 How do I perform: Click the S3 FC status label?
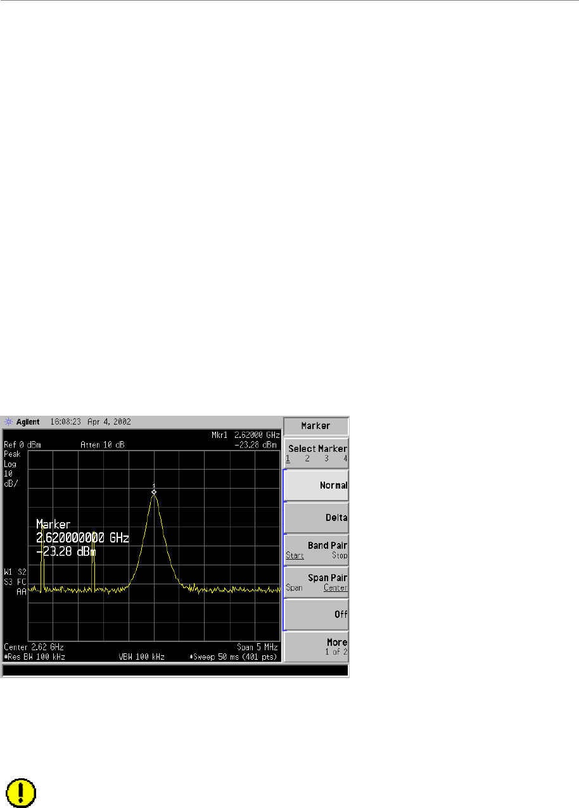[15, 581]
